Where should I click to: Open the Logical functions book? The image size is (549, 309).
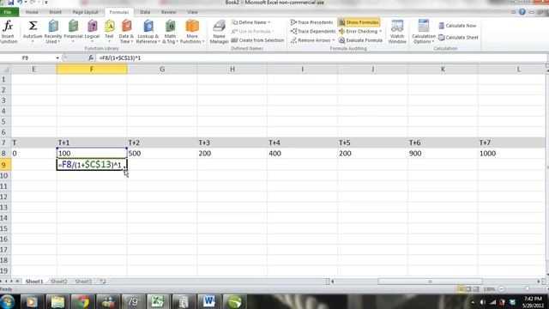coord(93,32)
